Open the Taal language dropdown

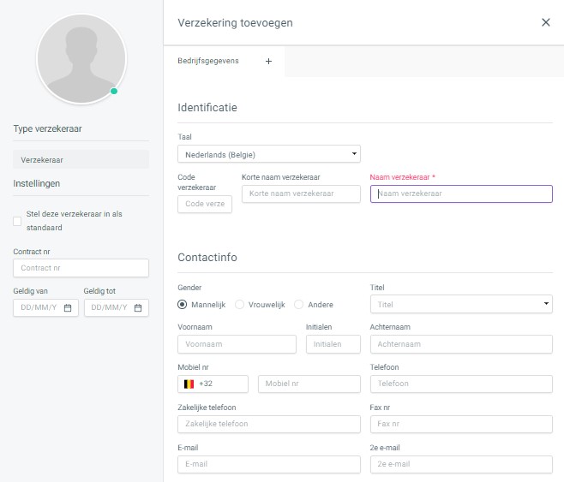click(x=268, y=154)
